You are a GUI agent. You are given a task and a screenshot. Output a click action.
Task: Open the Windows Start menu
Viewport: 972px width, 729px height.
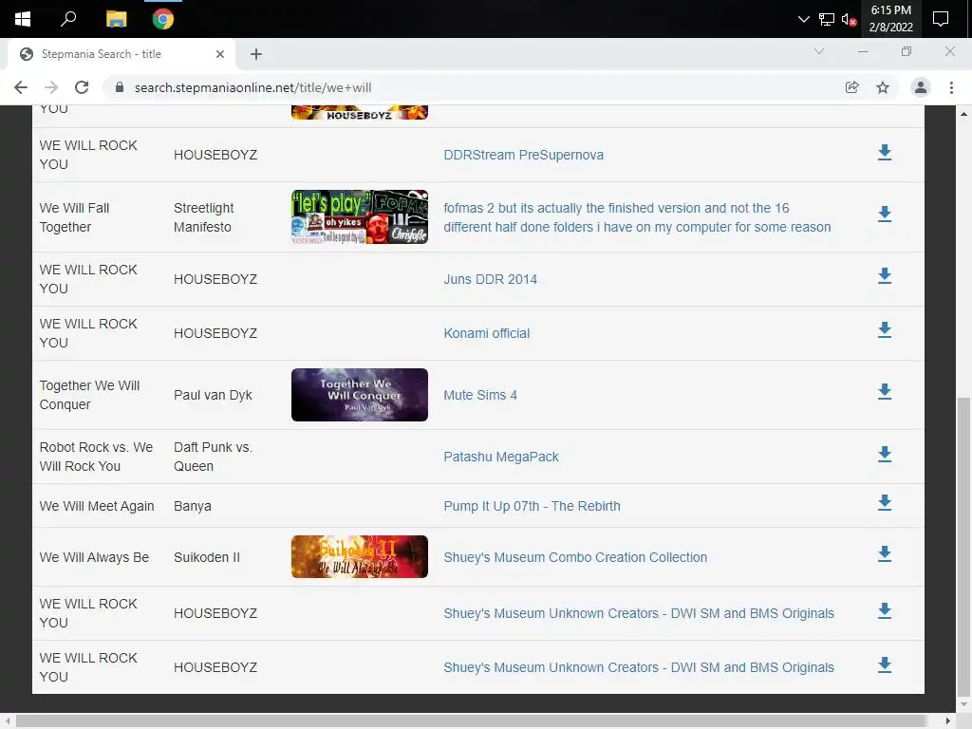click(x=23, y=19)
